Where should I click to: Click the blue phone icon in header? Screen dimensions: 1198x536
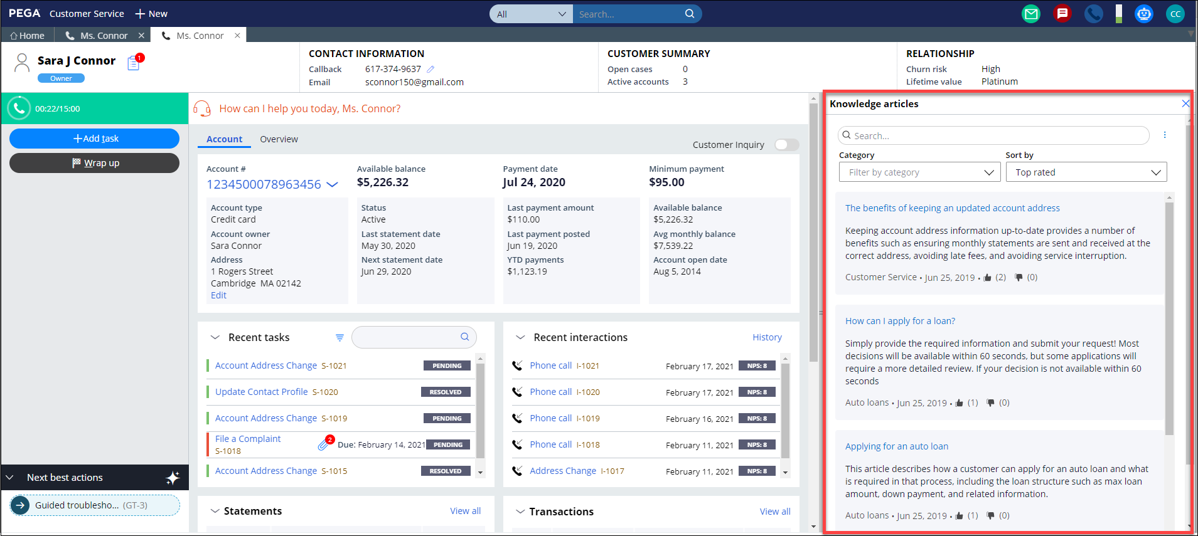pos(1093,14)
